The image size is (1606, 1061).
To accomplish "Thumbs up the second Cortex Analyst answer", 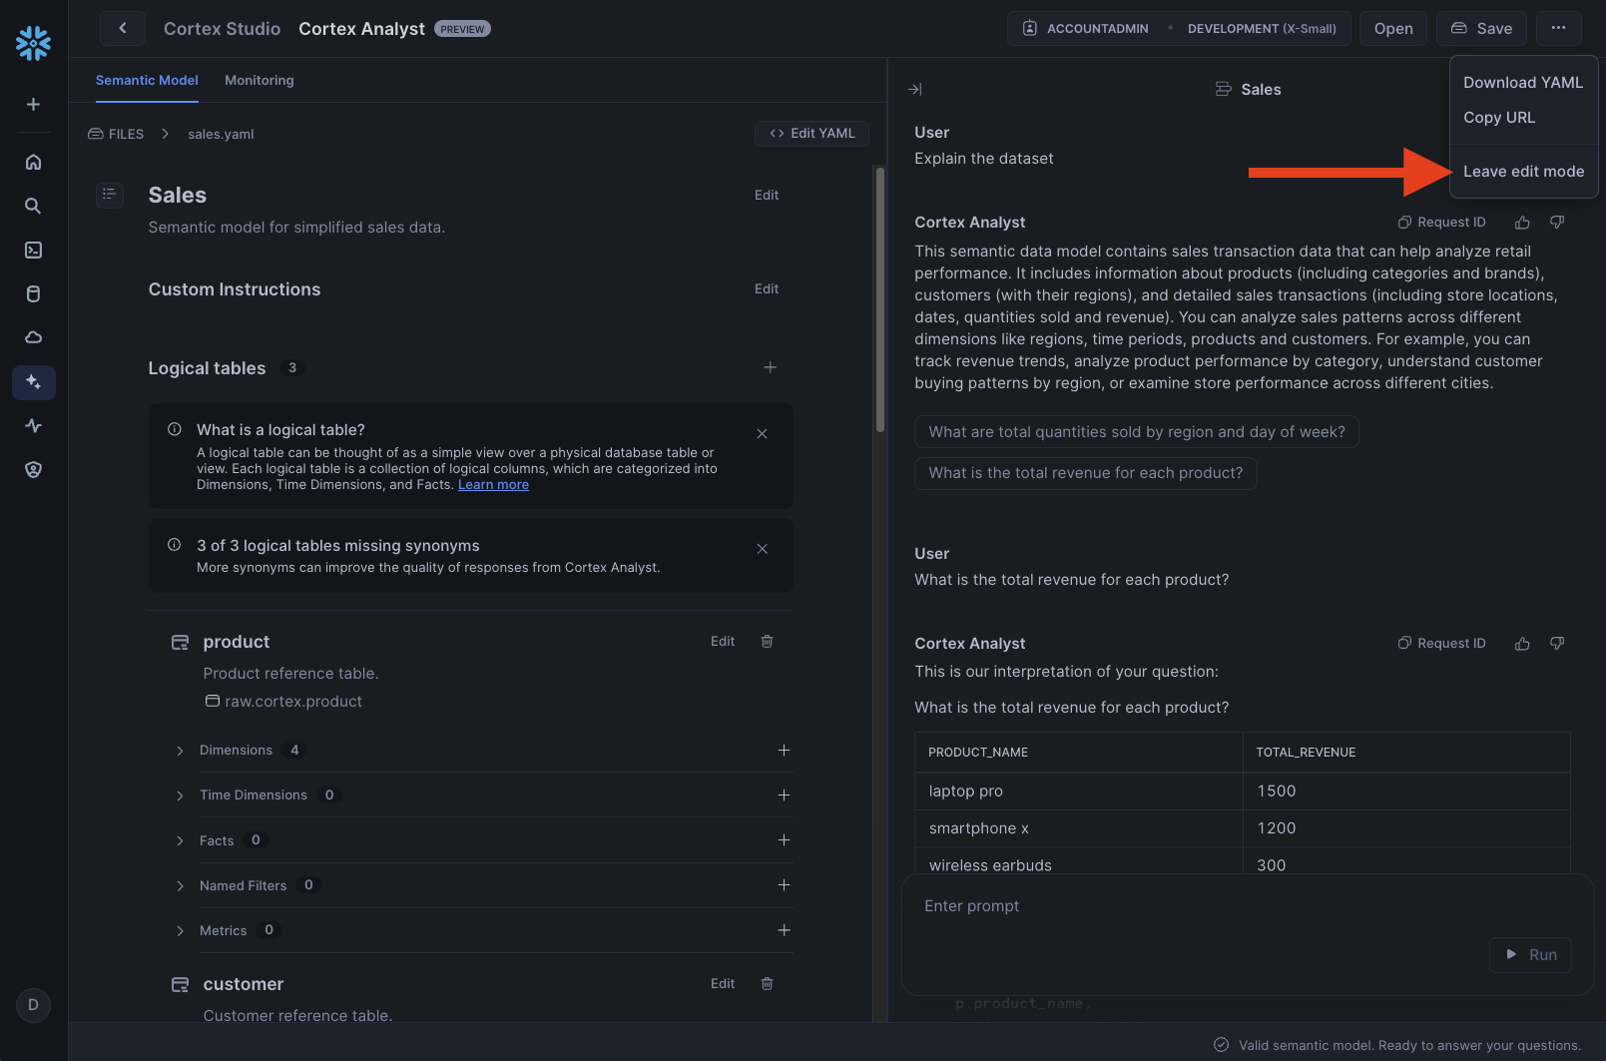I will click(1522, 644).
